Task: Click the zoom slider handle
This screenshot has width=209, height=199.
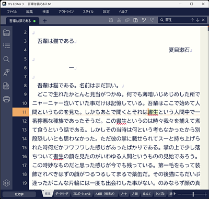Action: (193, 194)
